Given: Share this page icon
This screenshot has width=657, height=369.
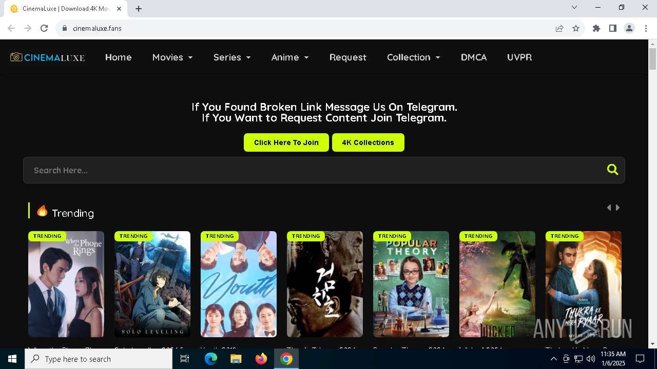Looking at the screenshot, I should tap(559, 28).
